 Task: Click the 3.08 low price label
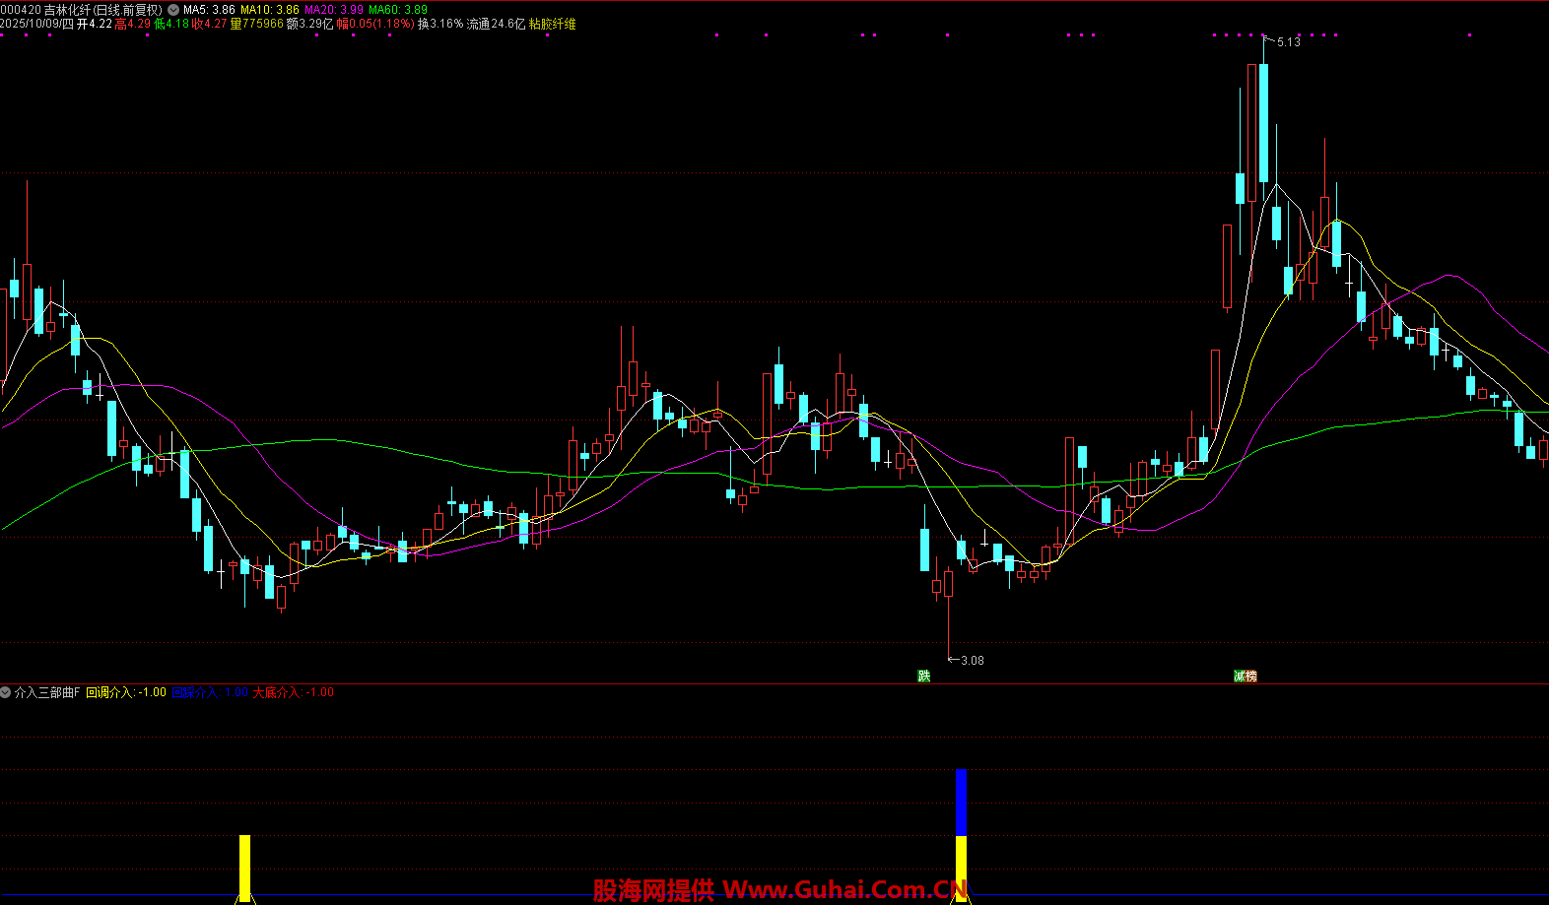[x=972, y=661]
